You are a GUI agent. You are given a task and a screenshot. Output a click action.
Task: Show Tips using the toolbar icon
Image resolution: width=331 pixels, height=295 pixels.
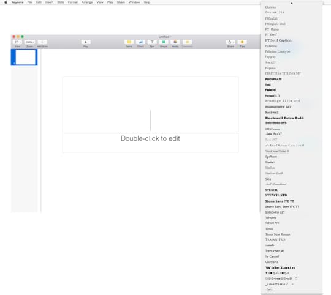pyautogui.click(x=242, y=42)
